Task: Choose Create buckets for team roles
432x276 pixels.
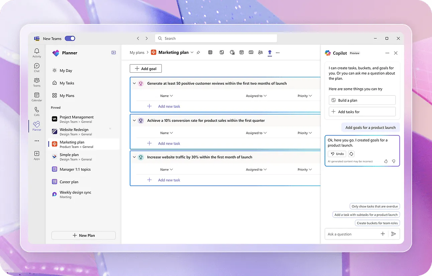Action: pos(377,223)
